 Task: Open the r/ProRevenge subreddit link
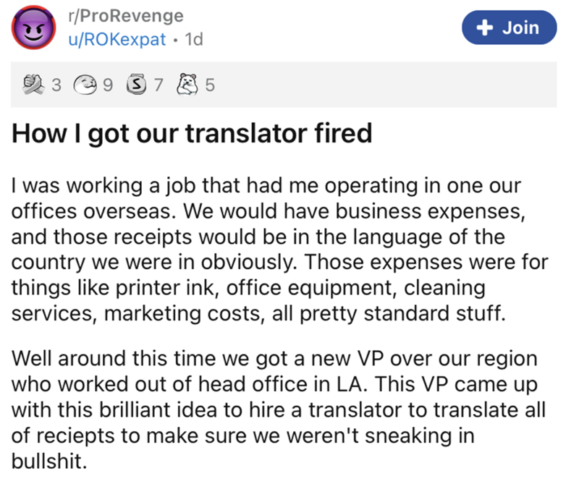(x=120, y=16)
